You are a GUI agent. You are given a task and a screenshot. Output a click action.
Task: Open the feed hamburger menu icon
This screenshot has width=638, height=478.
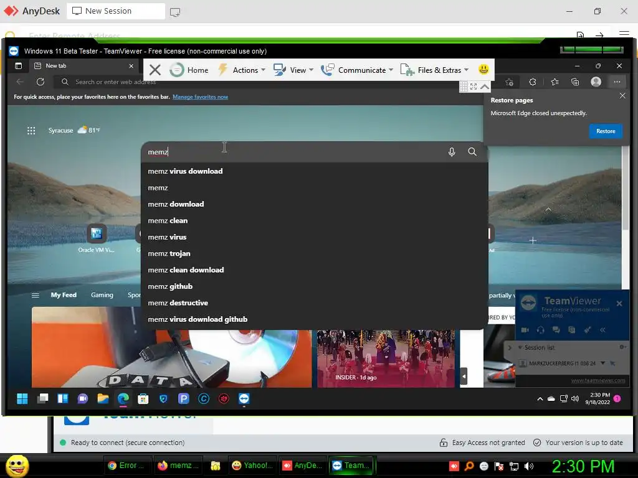click(36, 295)
